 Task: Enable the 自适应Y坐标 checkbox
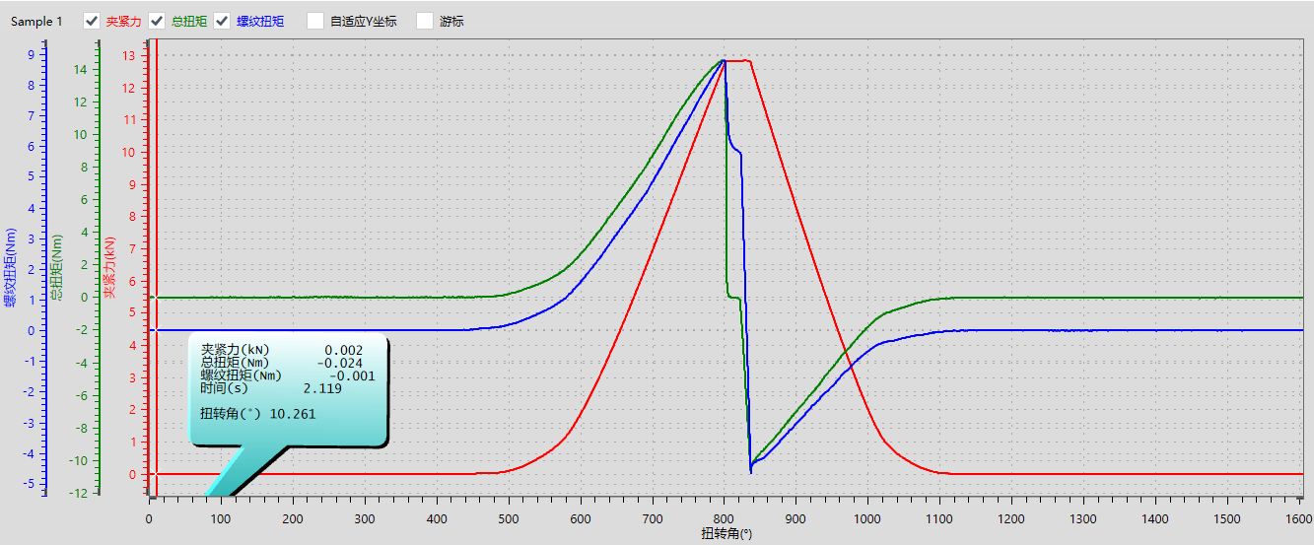tap(315, 21)
